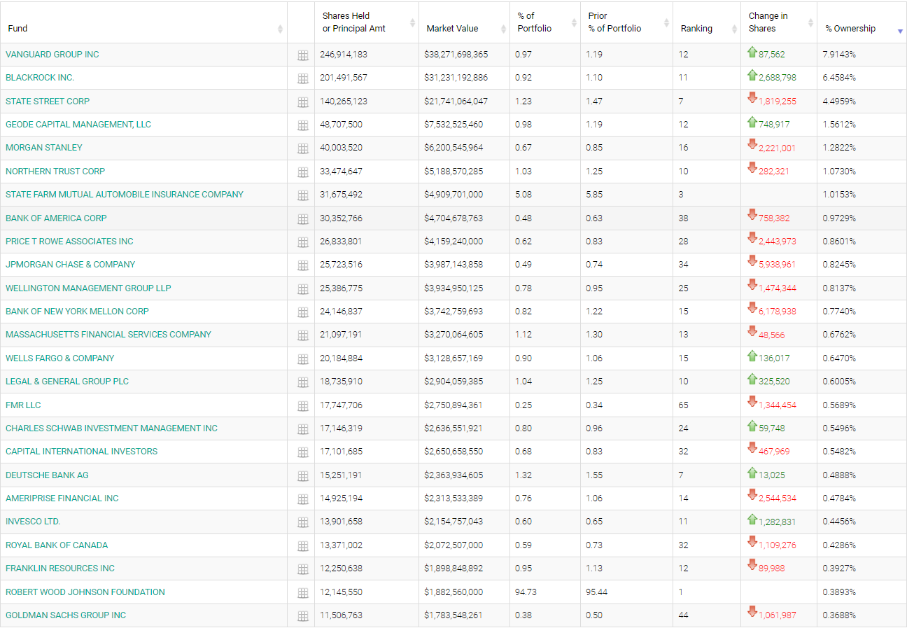This screenshot has width=907, height=628.
Task: Sort by % Ownership descending arrow
Action: click(x=900, y=31)
